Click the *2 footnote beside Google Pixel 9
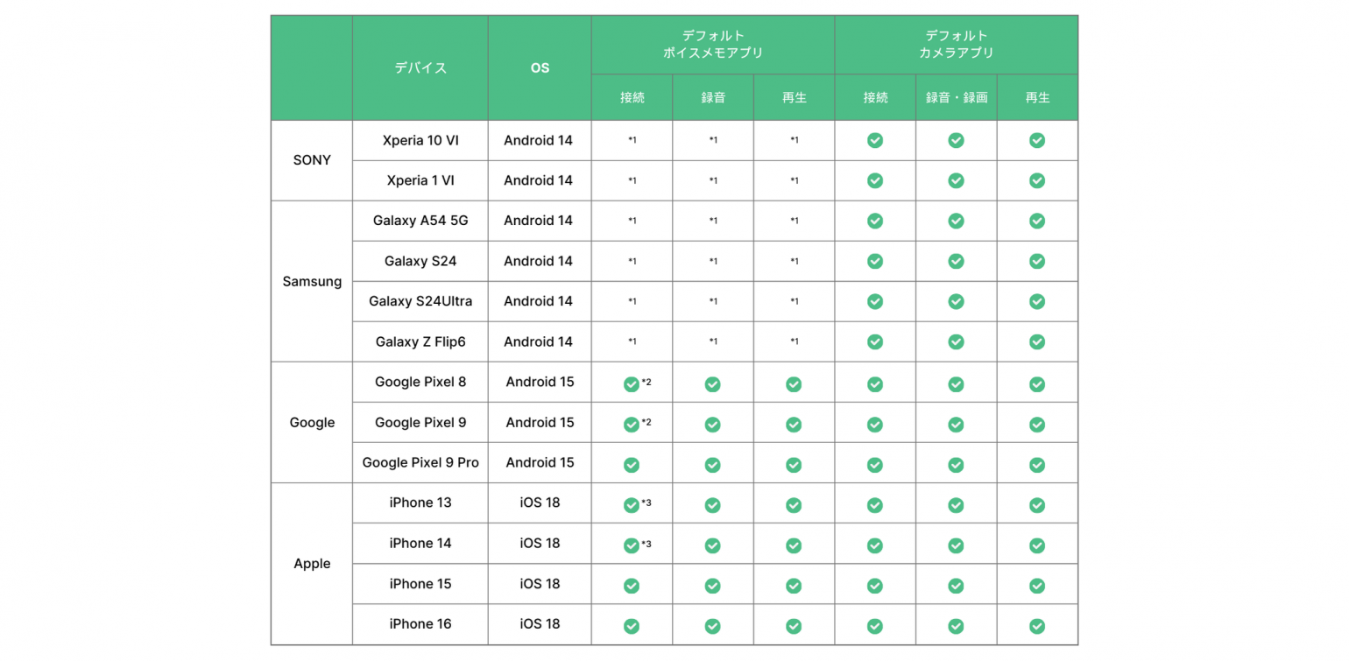Image resolution: width=1349 pixels, height=661 pixels. coord(646,422)
